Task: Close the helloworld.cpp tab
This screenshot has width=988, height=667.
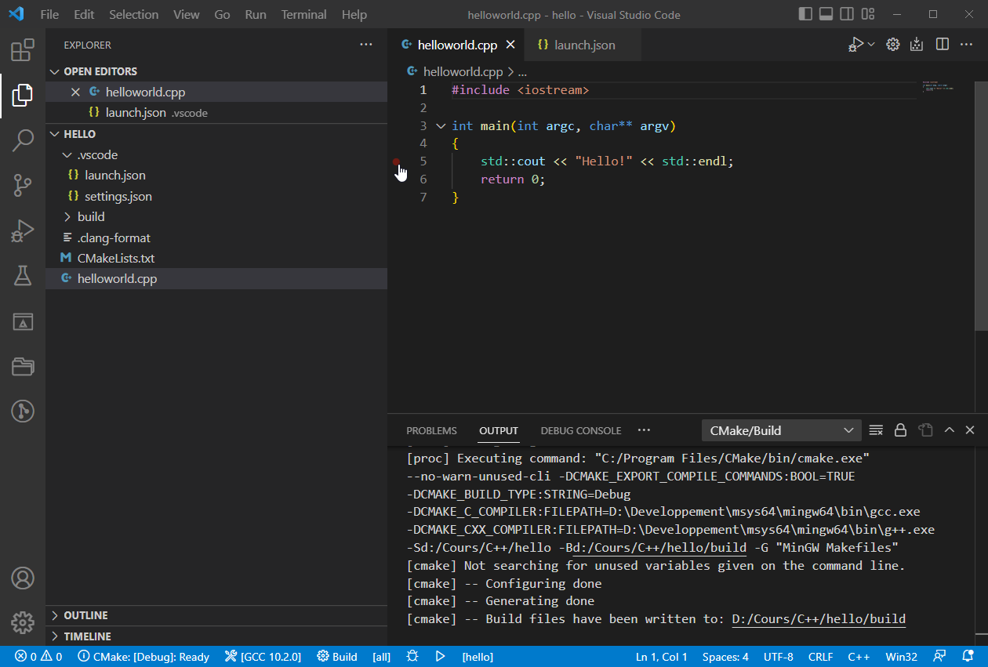Action: click(x=510, y=45)
